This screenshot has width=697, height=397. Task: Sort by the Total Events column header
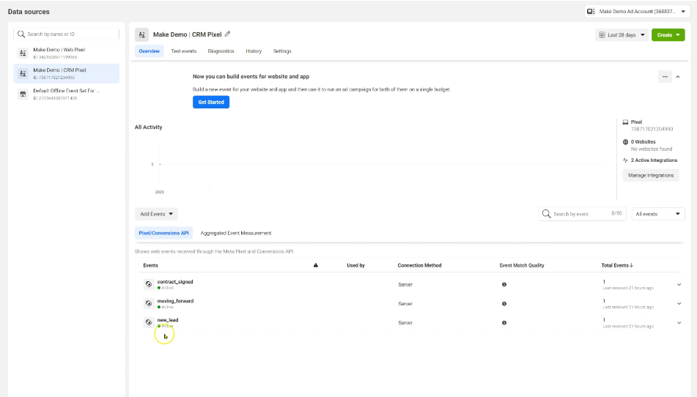point(617,266)
